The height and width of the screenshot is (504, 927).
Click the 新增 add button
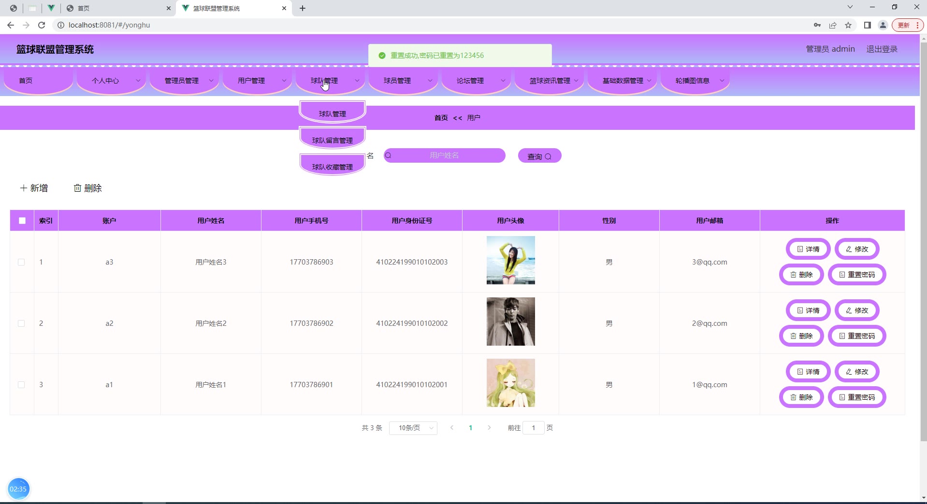pyautogui.click(x=34, y=188)
